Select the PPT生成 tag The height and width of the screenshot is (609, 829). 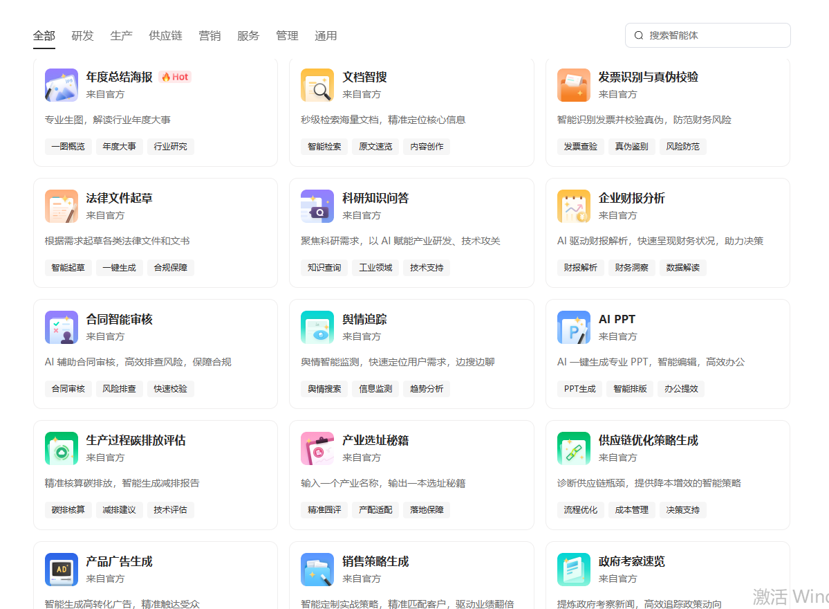pos(579,388)
